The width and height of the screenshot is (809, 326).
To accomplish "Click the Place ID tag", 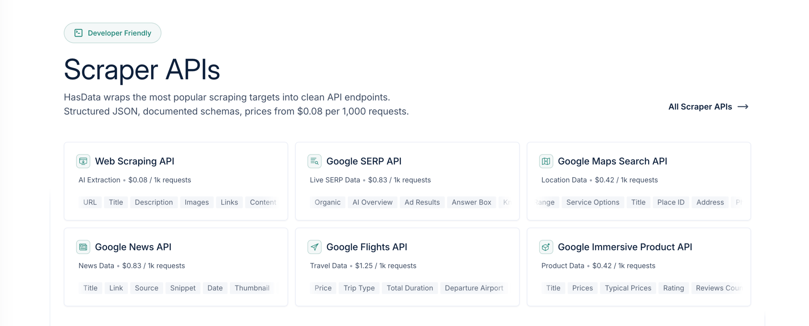I will click(671, 202).
